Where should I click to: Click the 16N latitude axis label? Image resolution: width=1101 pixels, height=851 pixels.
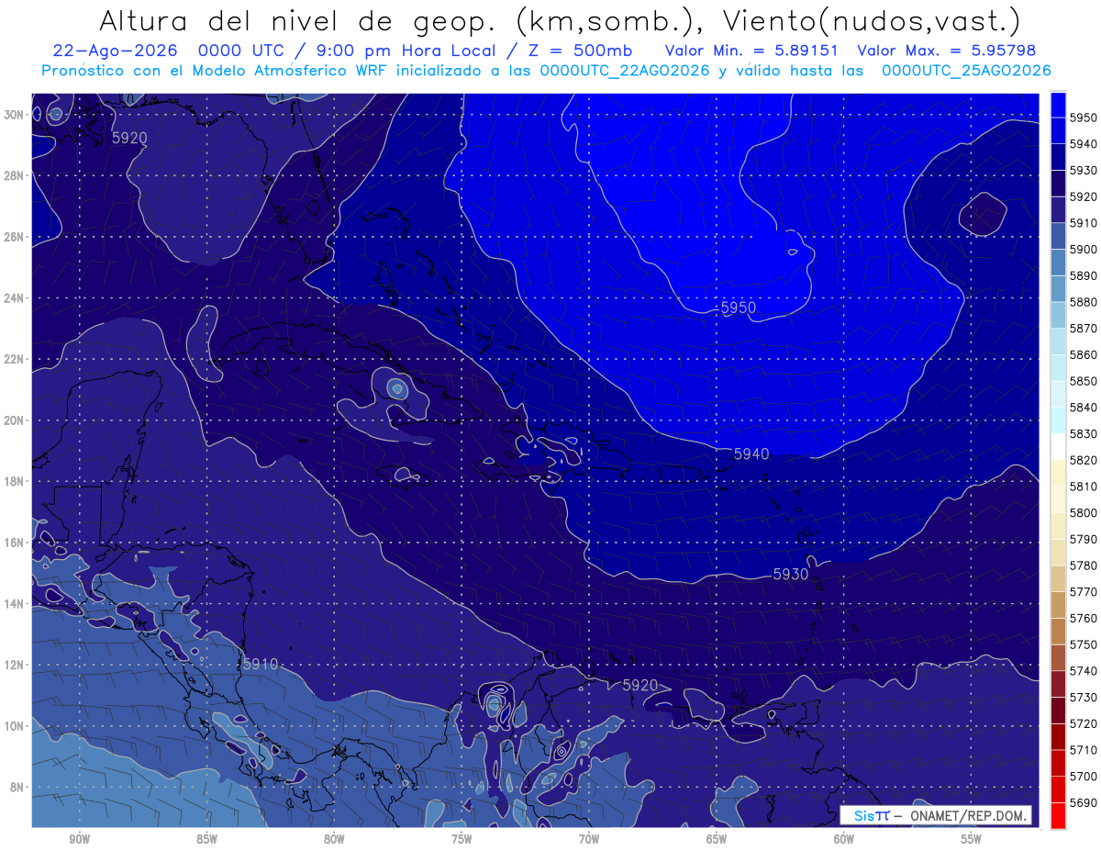click(14, 543)
